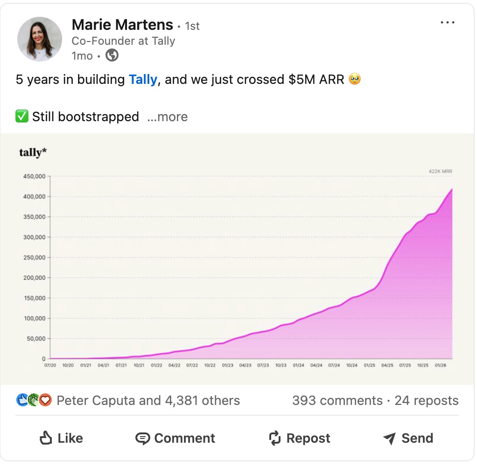This screenshot has width=477, height=466.
Task: Click the thumbs-up Like icon
Action: 46,438
